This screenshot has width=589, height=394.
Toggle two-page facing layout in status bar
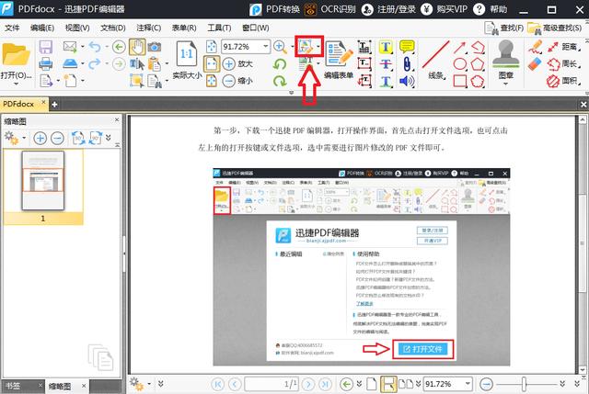pyautogui.click(x=406, y=384)
